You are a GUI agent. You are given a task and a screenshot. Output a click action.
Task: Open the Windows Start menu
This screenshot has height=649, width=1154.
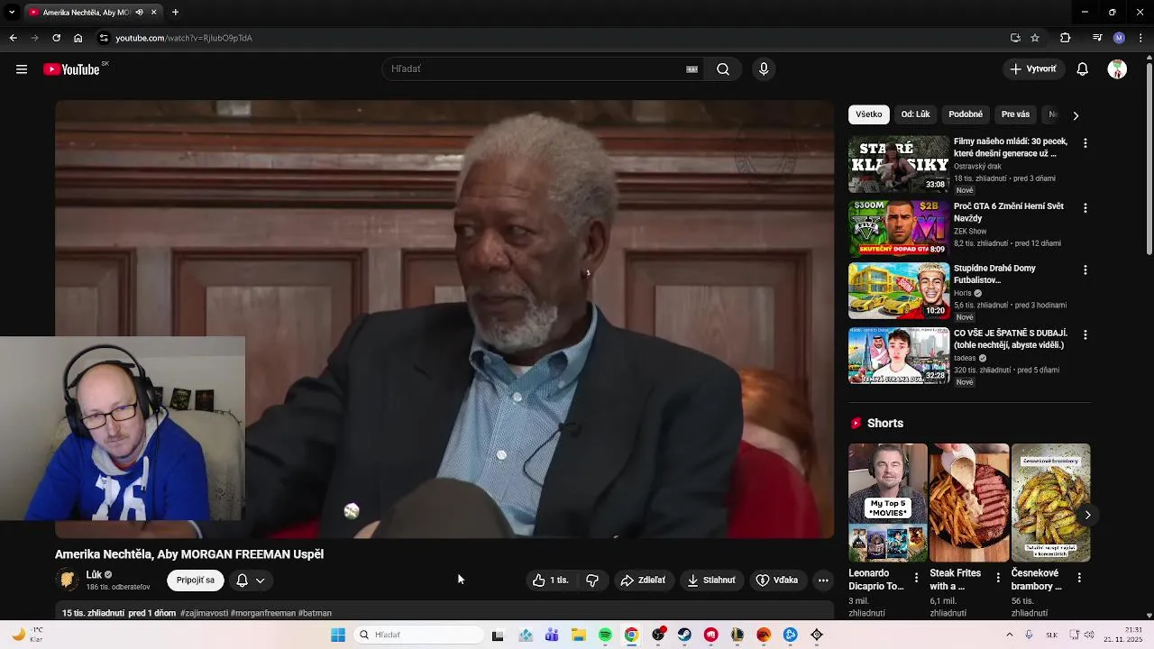[x=338, y=635]
